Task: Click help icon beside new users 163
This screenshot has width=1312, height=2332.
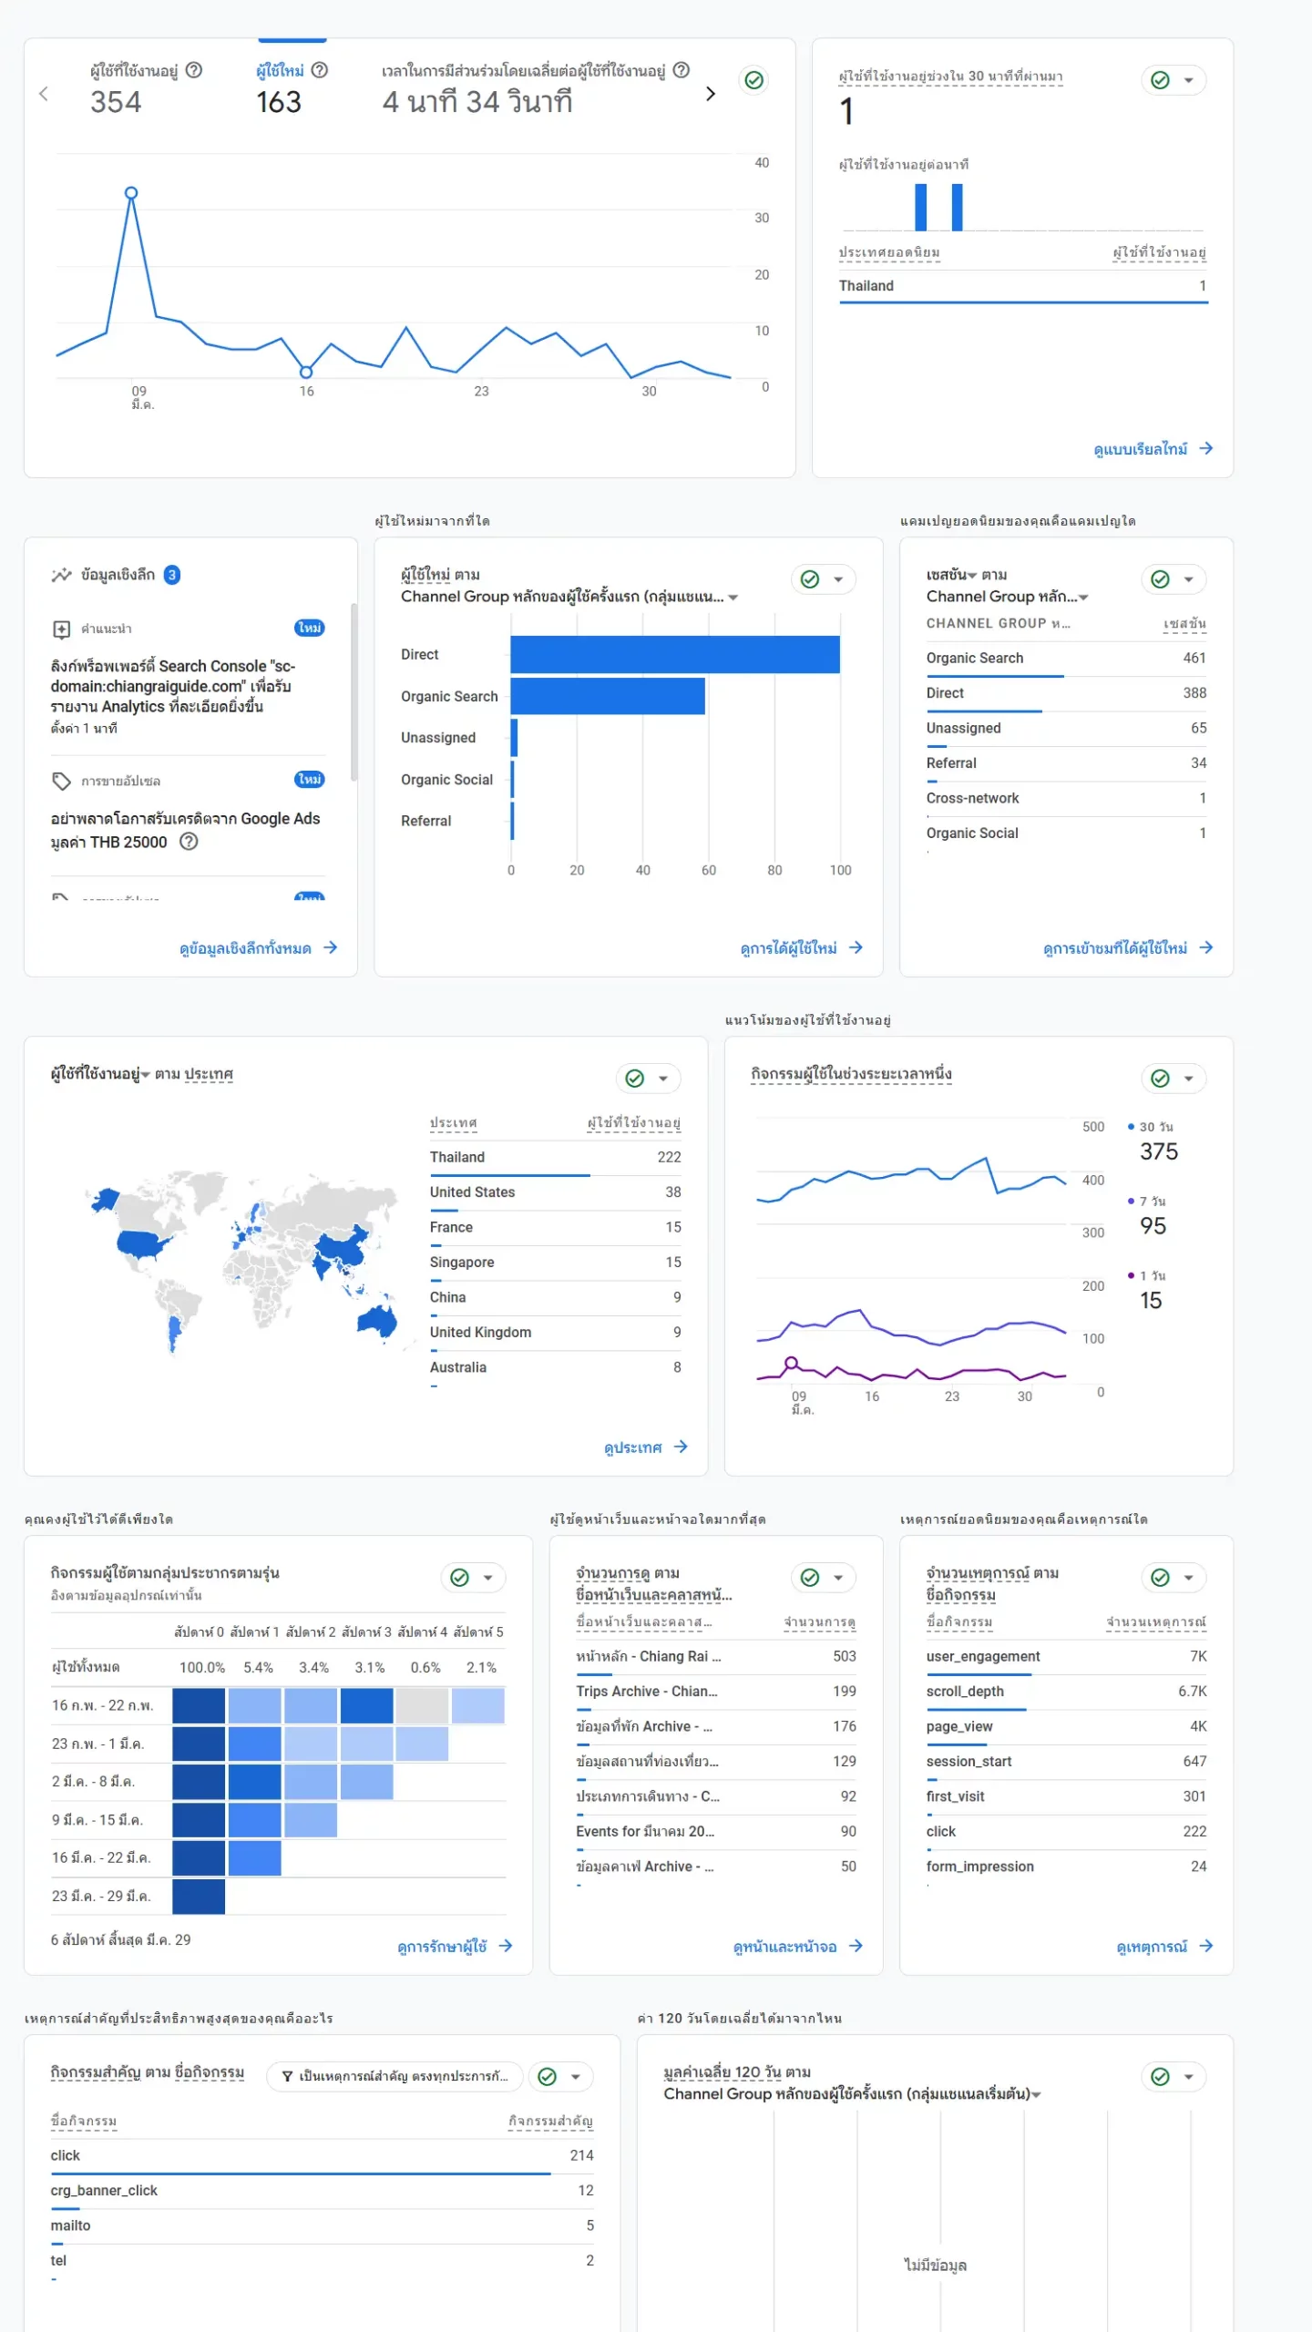Action: point(320,70)
